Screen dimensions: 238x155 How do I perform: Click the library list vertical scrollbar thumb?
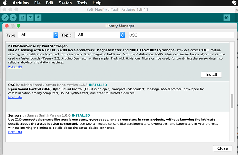click(232, 101)
